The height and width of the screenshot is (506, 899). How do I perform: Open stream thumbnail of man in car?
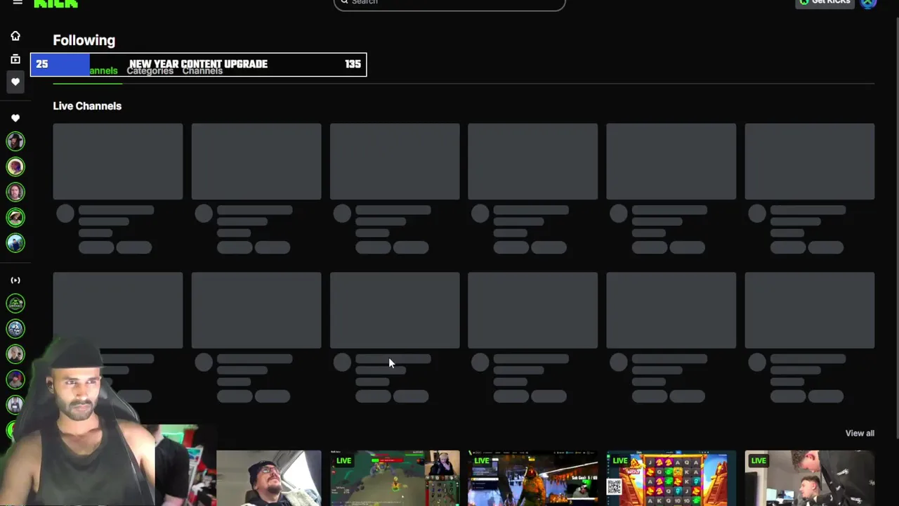(268, 478)
